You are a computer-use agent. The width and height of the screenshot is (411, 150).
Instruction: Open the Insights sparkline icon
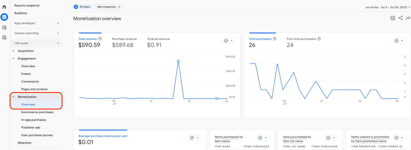tap(408, 18)
